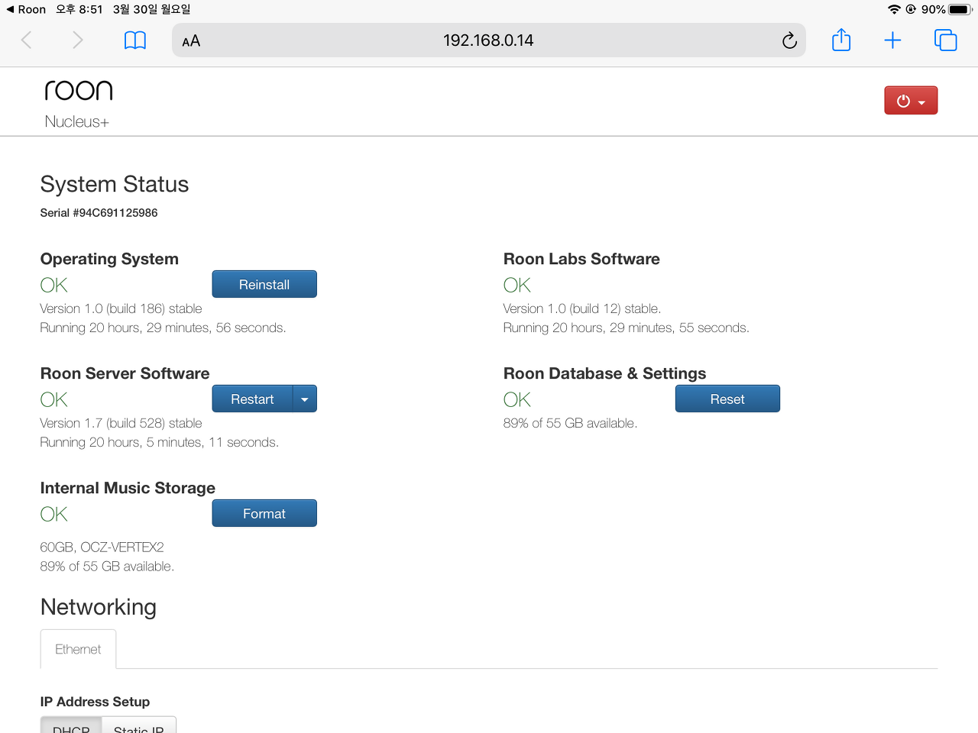
Task: Click 'Version 1.0 (build 186) stable' text
Action: click(x=121, y=308)
